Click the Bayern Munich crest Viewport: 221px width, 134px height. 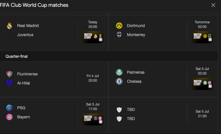9,117
